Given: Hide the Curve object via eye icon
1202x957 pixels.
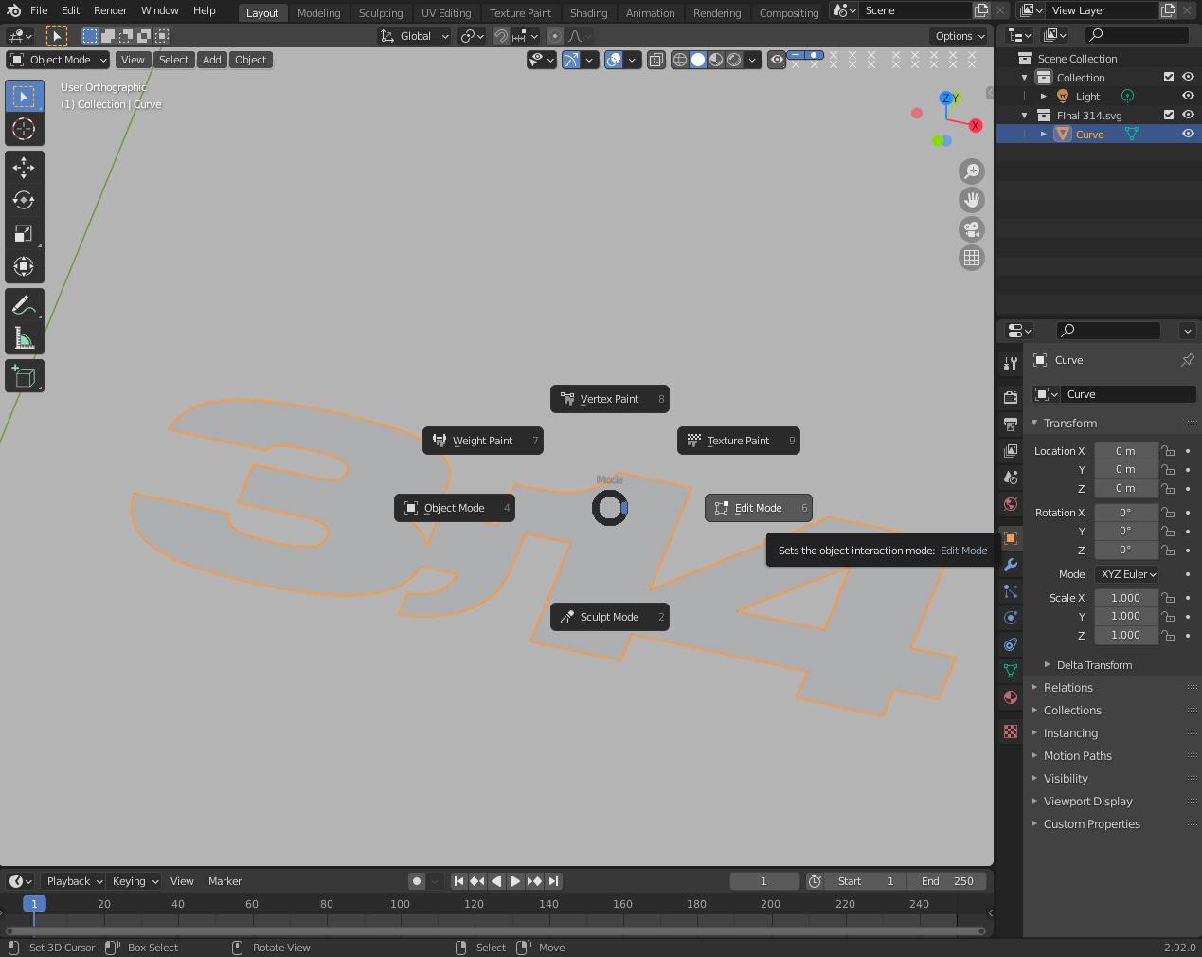Looking at the screenshot, I should [1188, 134].
